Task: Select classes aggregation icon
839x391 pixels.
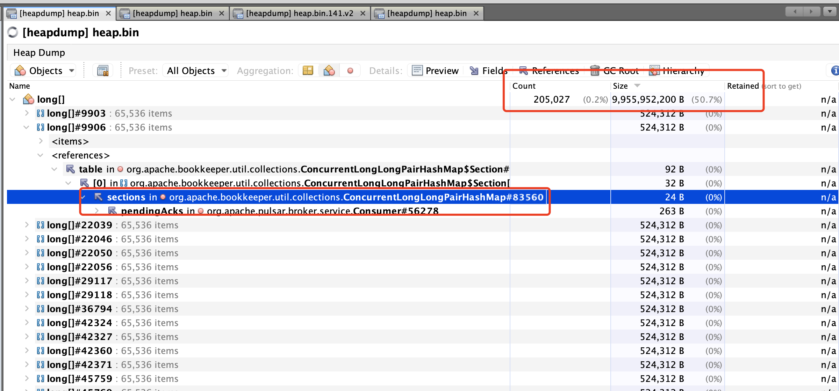Action: point(329,71)
